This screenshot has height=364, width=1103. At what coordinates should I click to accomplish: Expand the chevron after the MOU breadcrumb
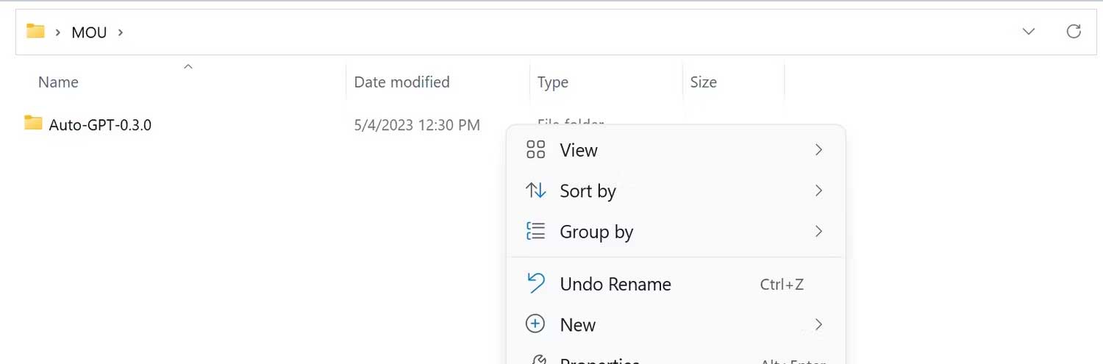click(x=121, y=32)
